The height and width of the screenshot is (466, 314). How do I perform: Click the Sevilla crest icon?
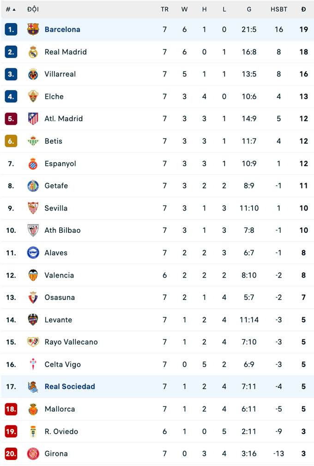(33, 208)
